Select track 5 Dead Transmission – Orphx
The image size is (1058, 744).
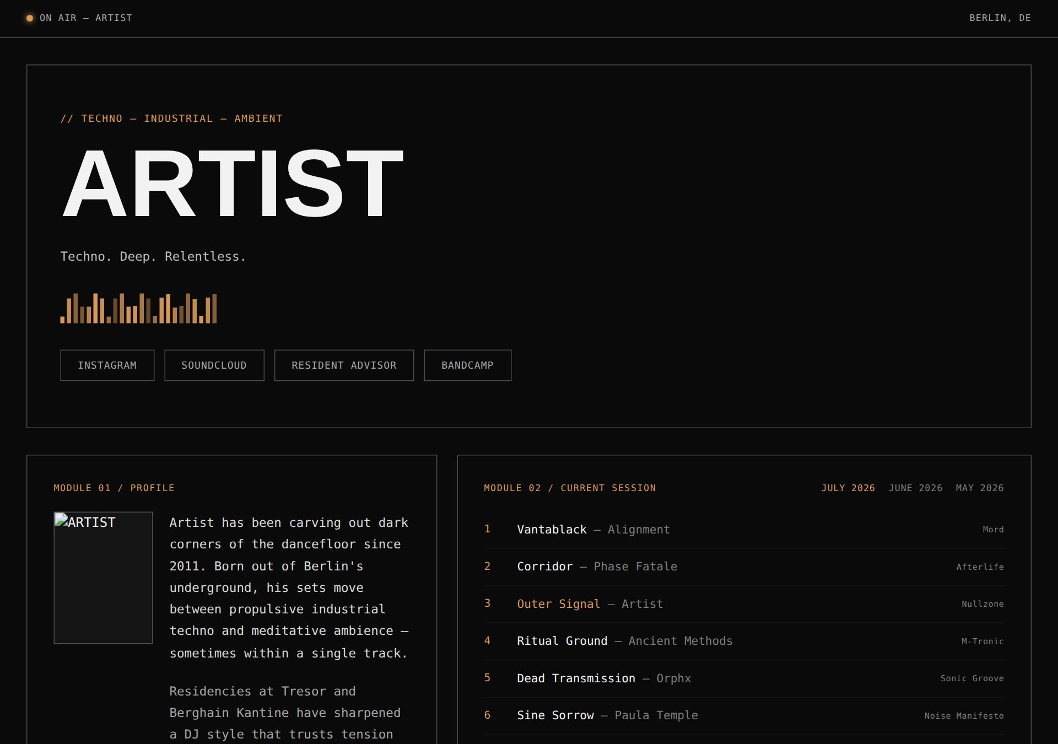[744, 678]
